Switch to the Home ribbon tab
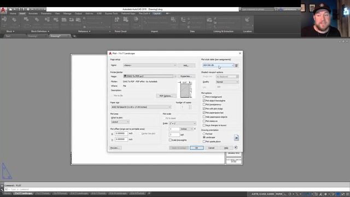Viewport: 350px width, 197px height. pos(13,14)
